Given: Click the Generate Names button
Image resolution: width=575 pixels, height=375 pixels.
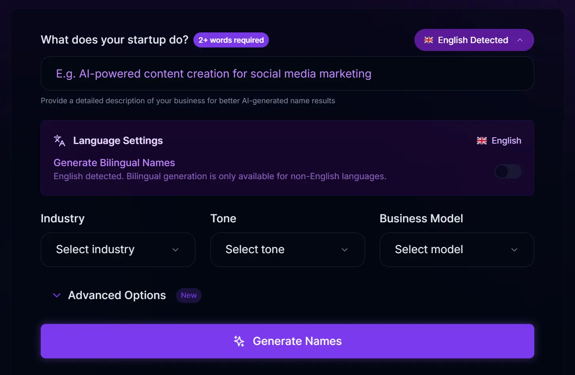Looking at the screenshot, I should (287, 341).
